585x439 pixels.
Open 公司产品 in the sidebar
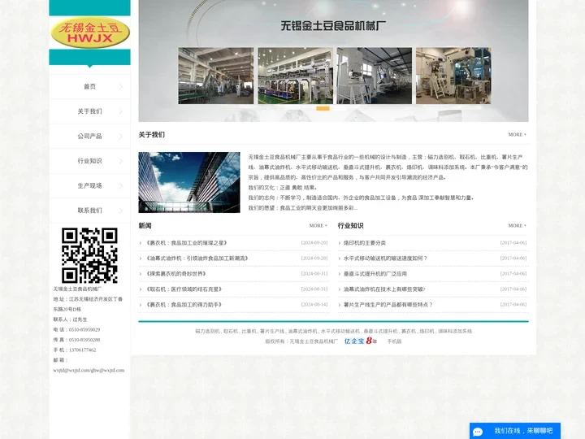click(89, 136)
